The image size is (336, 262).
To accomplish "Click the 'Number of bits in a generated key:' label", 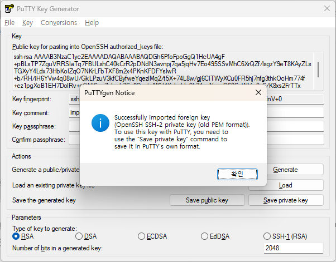I will pos(57,248).
